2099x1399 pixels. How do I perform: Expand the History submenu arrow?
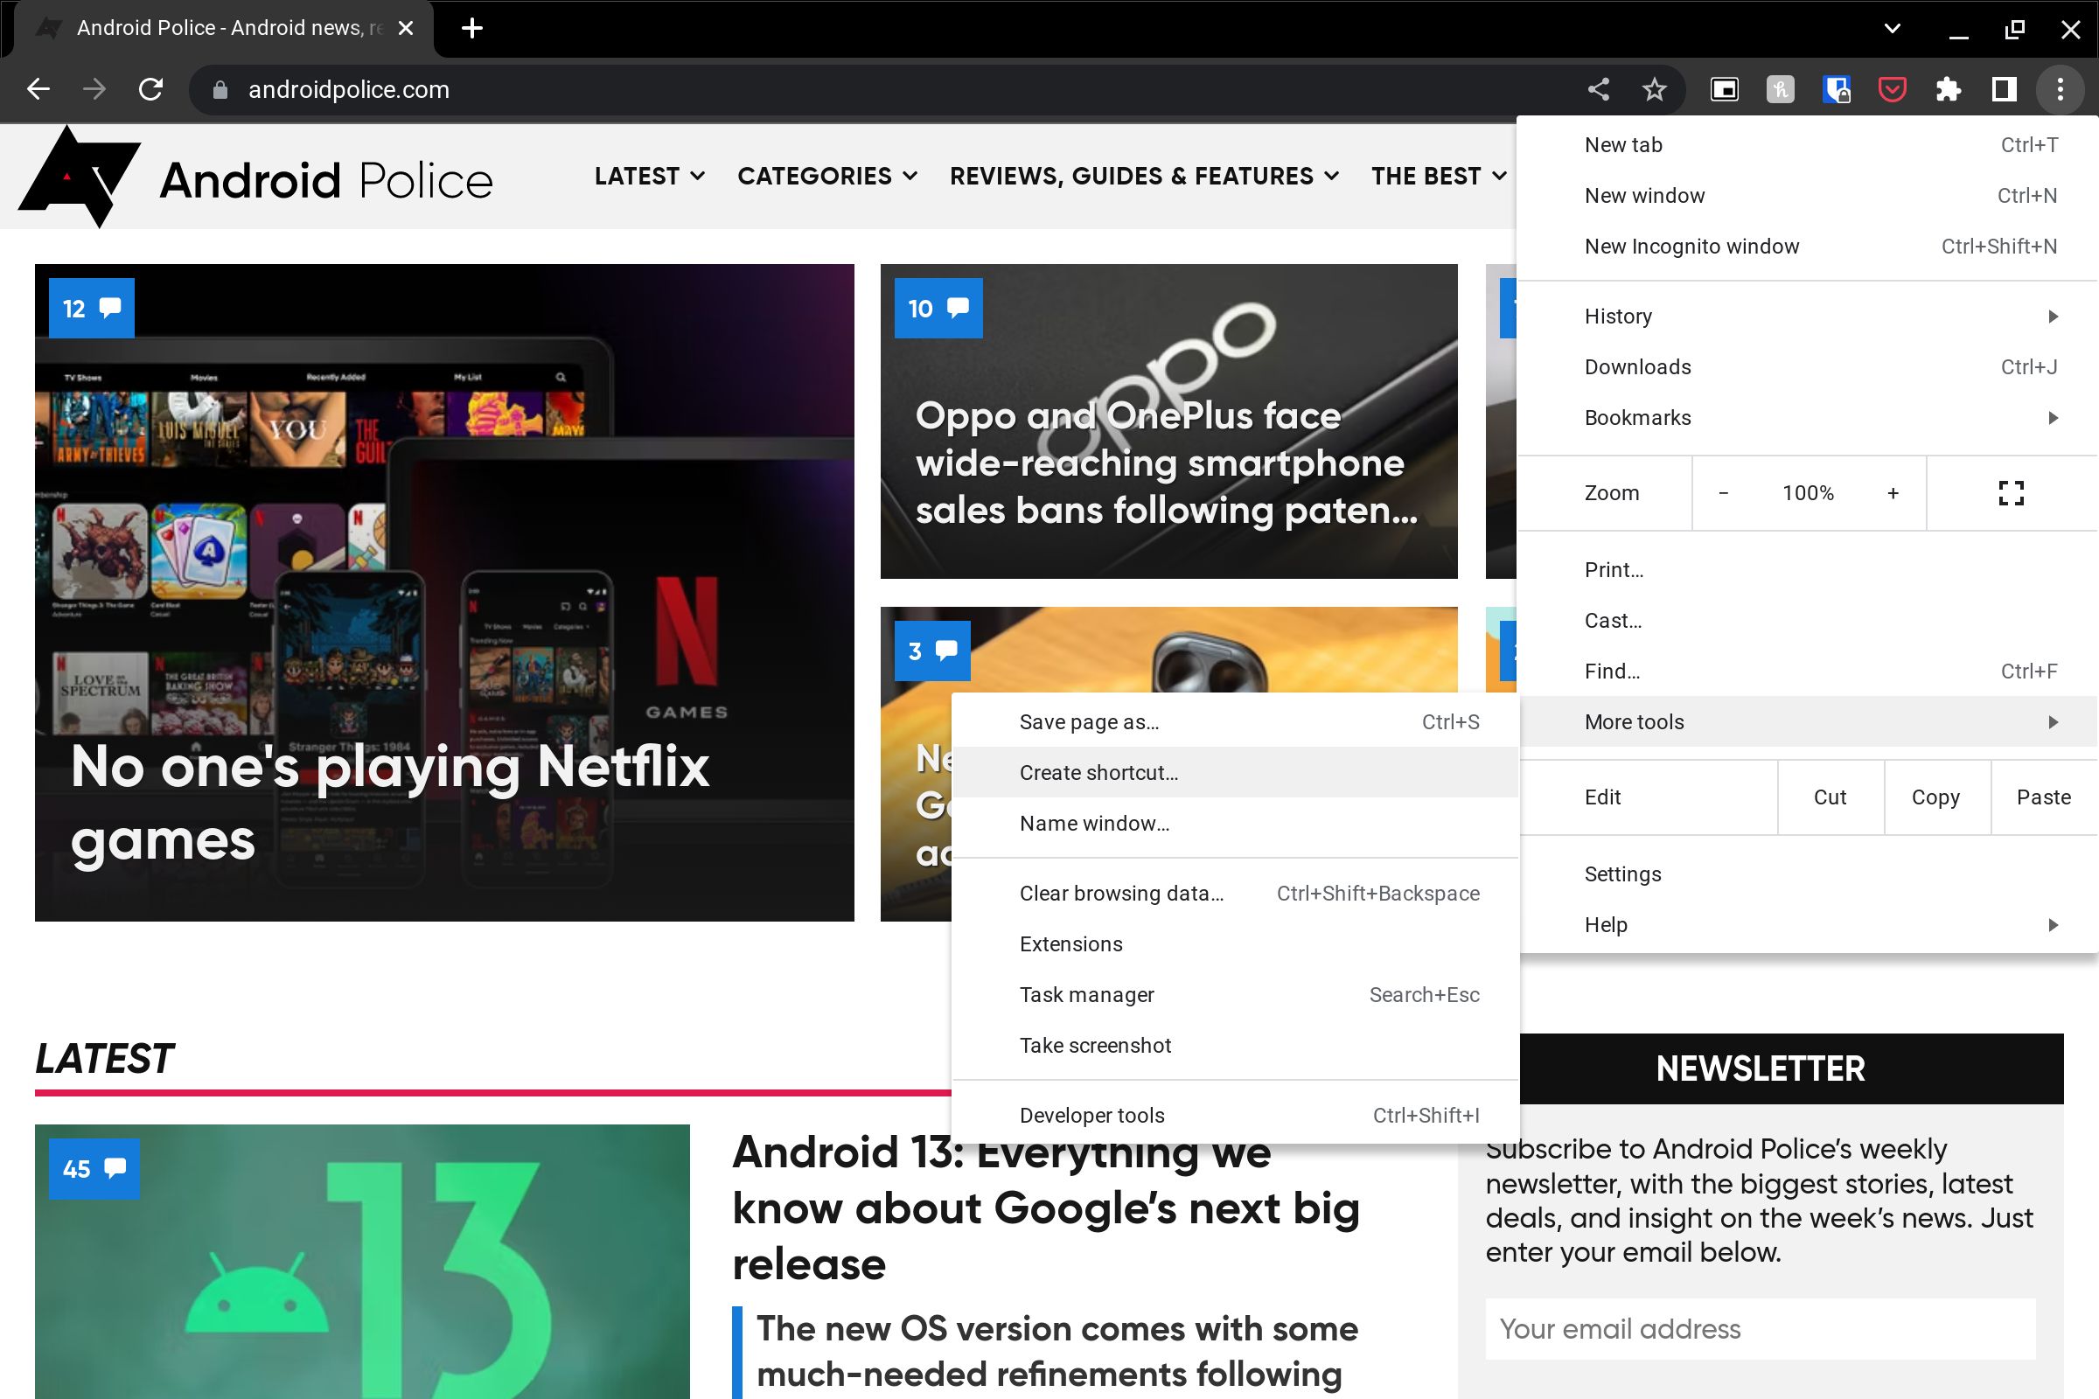tap(2054, 316)
